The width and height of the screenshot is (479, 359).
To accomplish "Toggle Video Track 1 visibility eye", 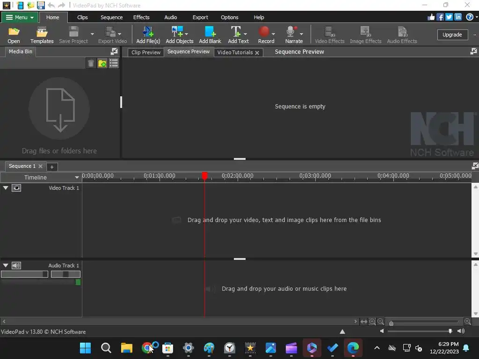I will tap(16, 188).
